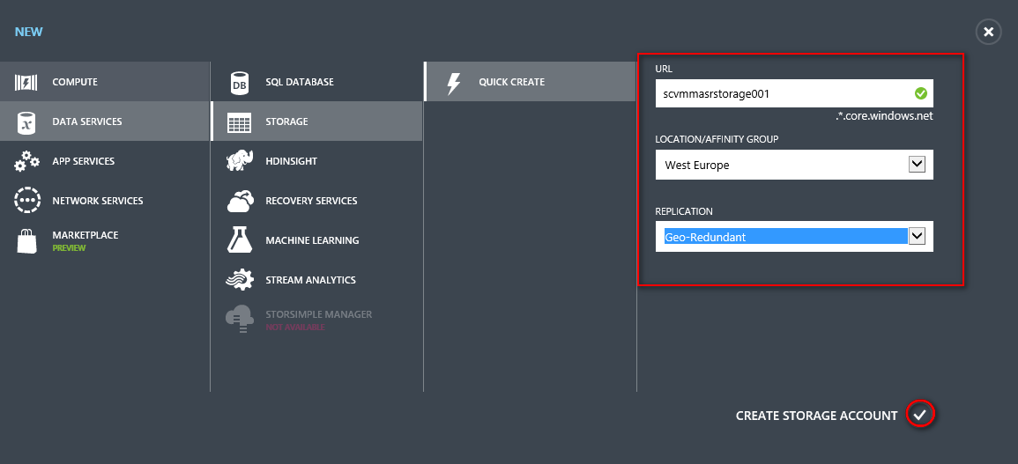Viewport: 1018px width, 464px height.
Task: Click the URL field containing scvmmasrstorage001
Action: click(794, 93)
